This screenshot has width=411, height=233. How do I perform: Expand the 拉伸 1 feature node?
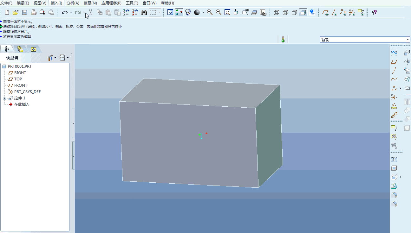[5, 98]
